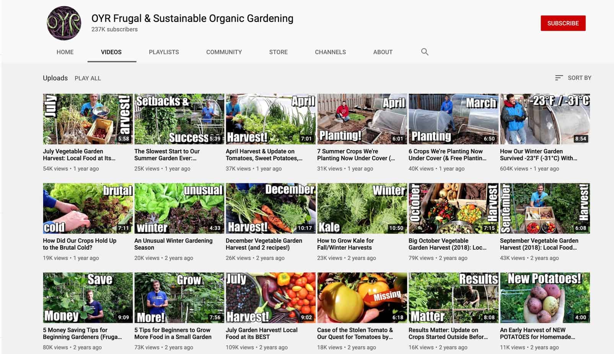614x354 pixels.
Task: Open the Store tab
Action: 278,52
